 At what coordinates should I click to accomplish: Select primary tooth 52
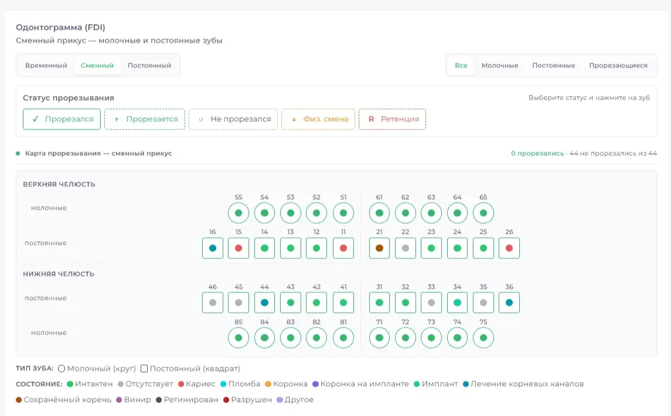[316, 213]
